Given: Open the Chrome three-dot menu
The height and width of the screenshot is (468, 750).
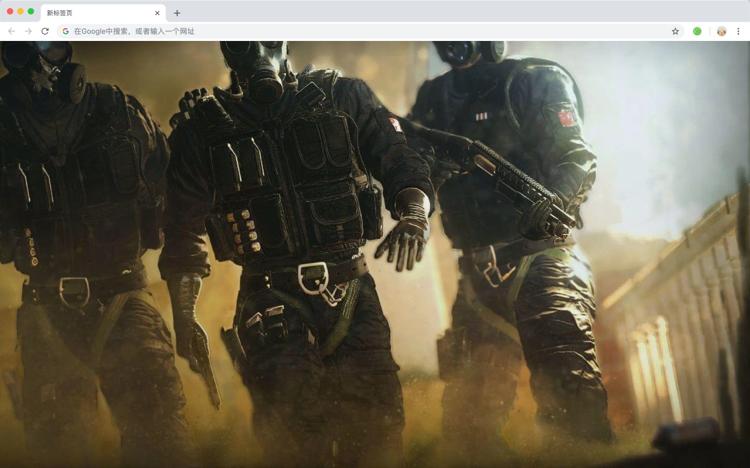Looking at the screenshot, I should tap(738, 31).
